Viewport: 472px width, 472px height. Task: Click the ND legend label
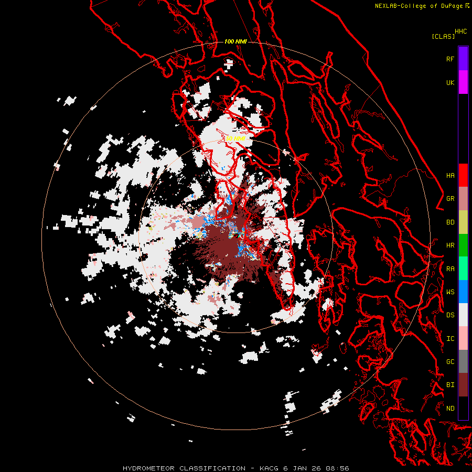pyautogui.click(x=450, y=408)
